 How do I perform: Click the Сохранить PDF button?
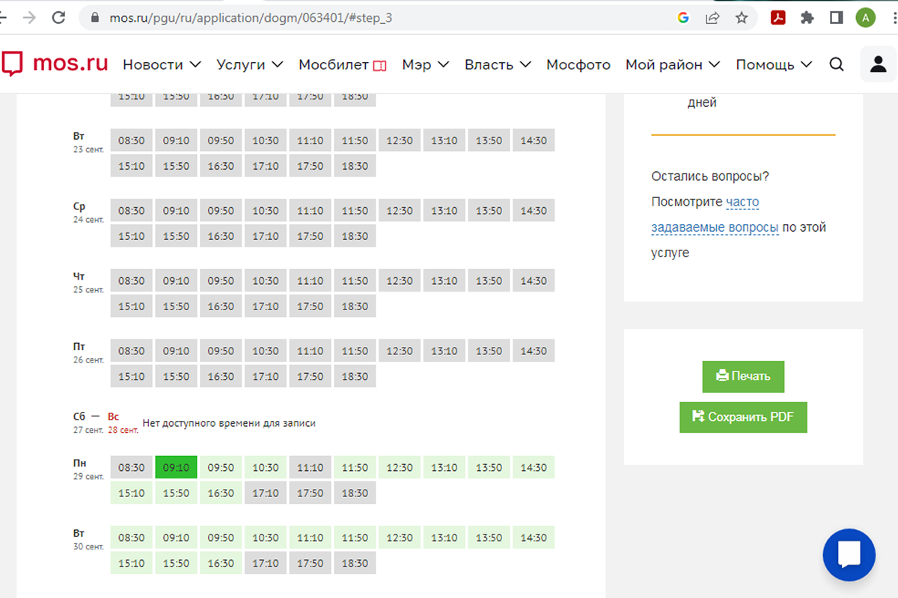point(743,417)
